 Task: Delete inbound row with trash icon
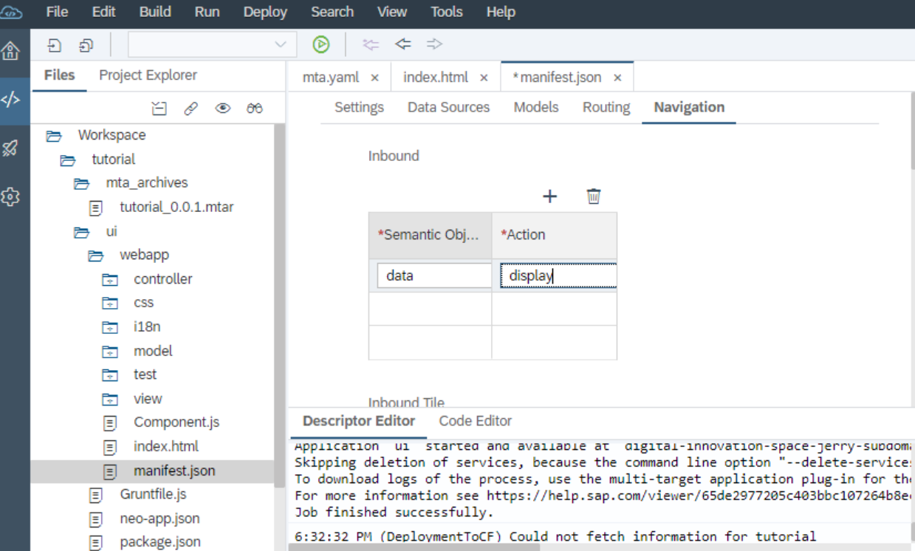tap(594, 196)
